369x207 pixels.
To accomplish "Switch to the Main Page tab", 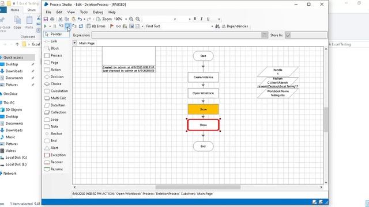I will (87, 43).
